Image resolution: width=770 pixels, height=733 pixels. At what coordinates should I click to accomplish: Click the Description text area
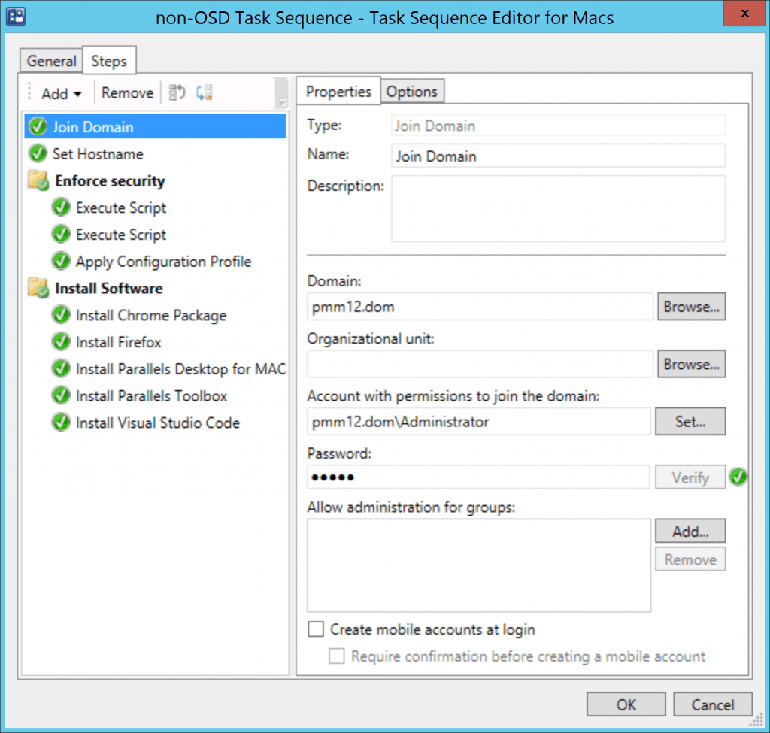pos(559,209)
